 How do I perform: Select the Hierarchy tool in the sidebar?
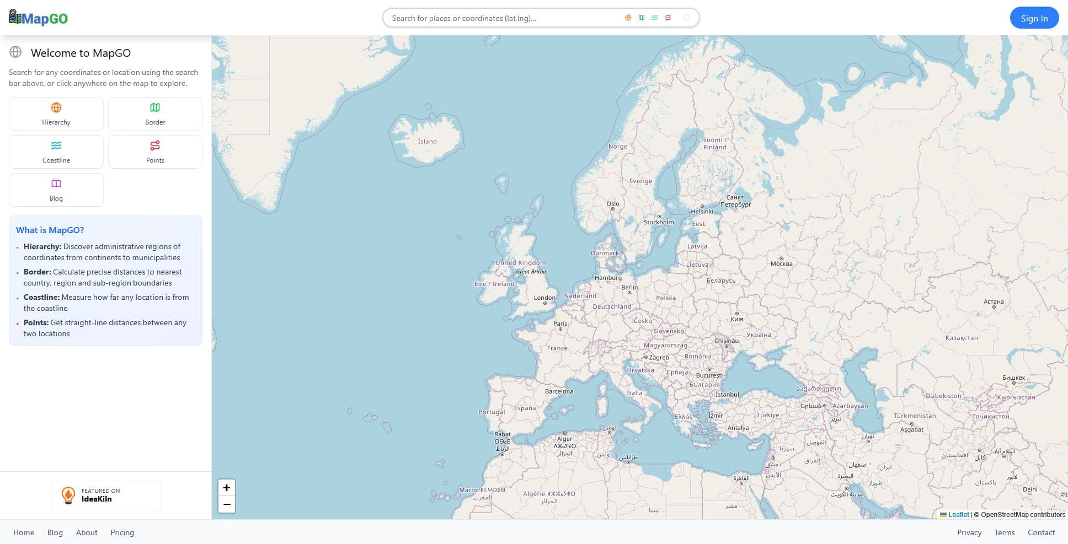tap(56, 114)
